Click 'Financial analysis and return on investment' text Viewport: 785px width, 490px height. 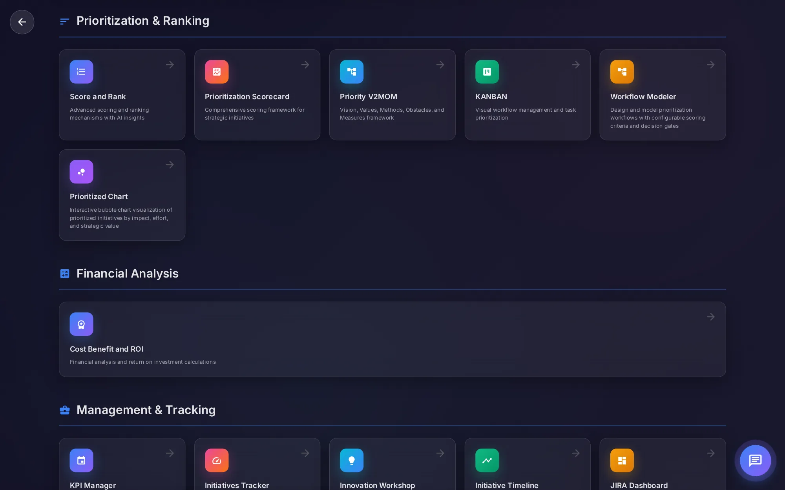point(143,362)
